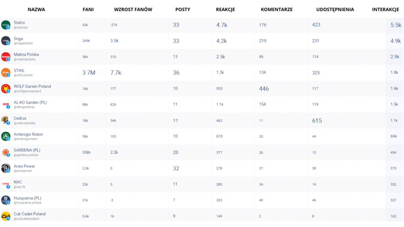Click the WOLF-Garten Poland wolf logo
This screenshot has height=227, width=404.
coord(6,89)
